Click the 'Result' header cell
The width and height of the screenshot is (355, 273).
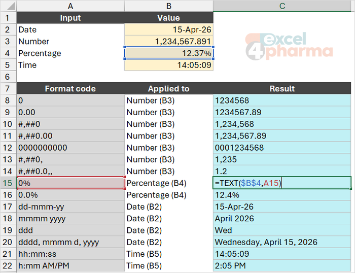[x=282, y=89]
